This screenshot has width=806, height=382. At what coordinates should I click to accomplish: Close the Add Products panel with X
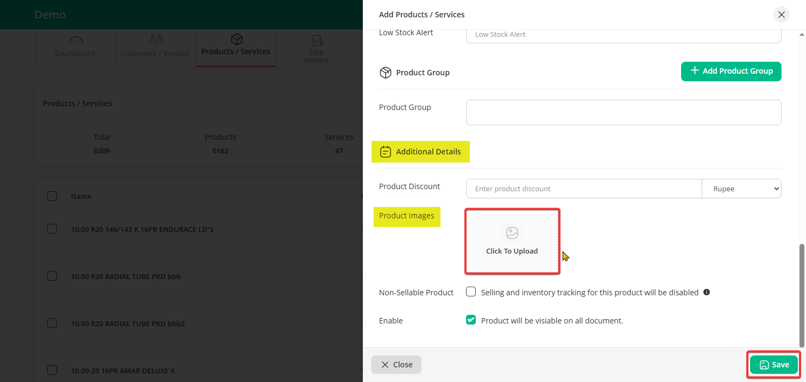click(x=781, y=15)
